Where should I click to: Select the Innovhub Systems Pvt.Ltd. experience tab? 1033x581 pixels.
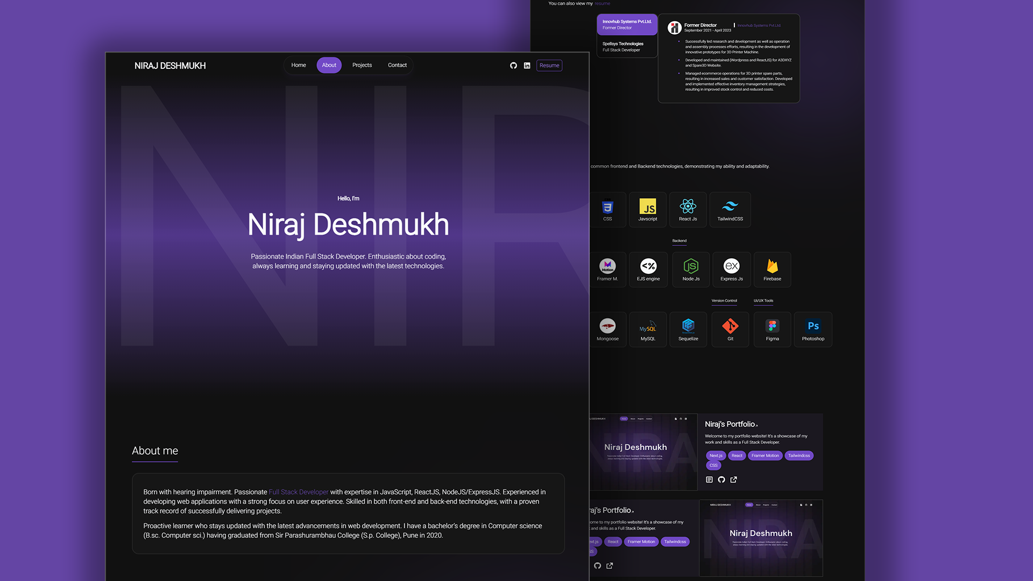[627, 25]
